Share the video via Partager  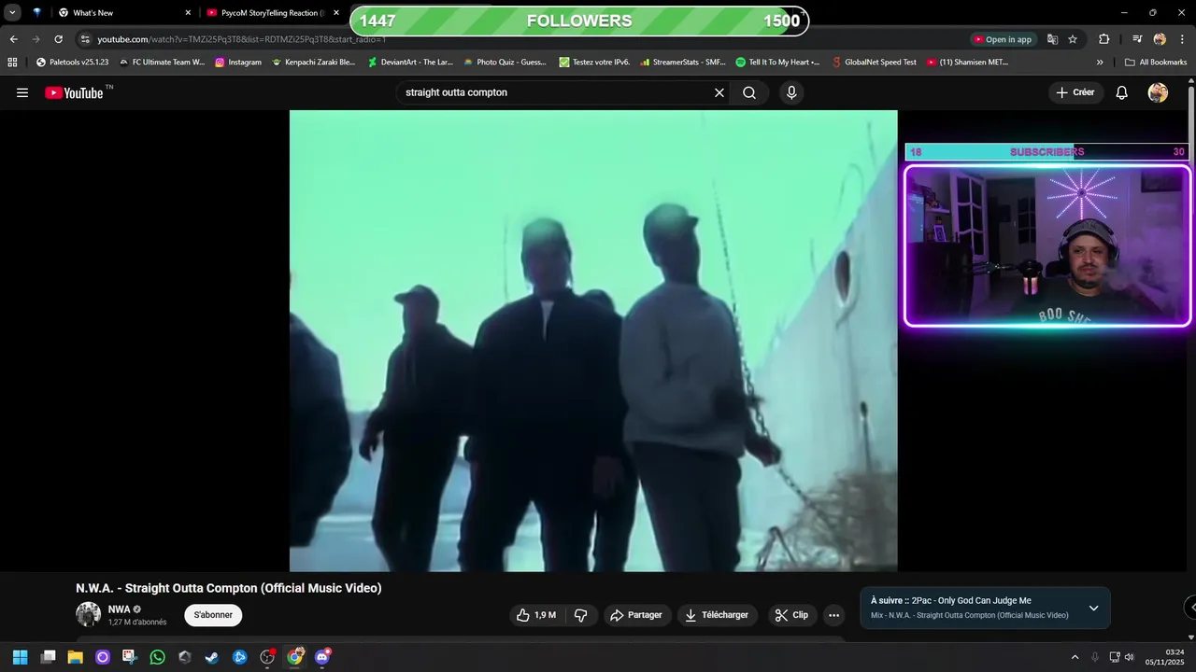click(x=635, y=615)
